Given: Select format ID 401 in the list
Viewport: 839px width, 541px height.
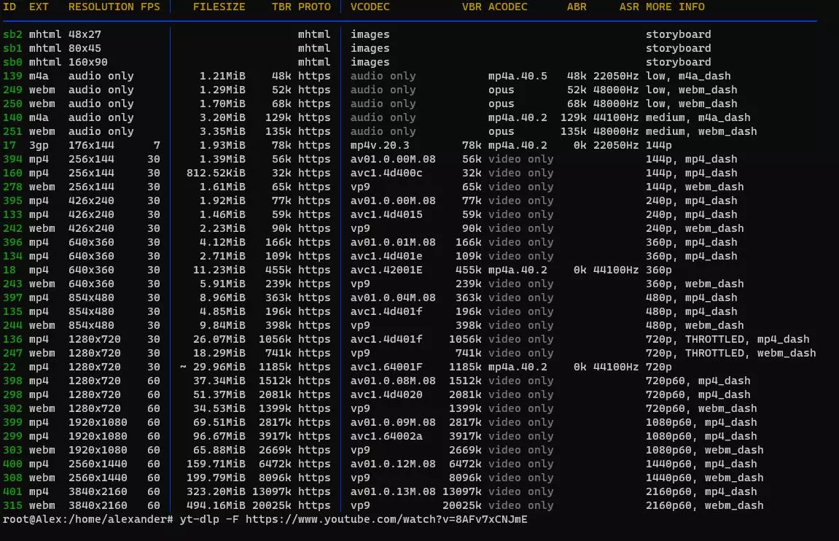Looking at the screenshot, I should (12, 491).
